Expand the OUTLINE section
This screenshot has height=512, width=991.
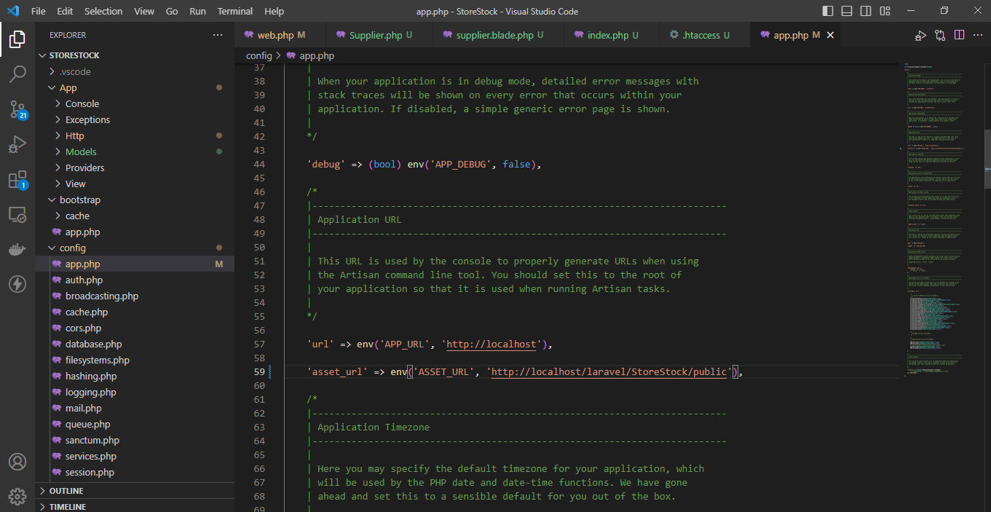point(66,491)
